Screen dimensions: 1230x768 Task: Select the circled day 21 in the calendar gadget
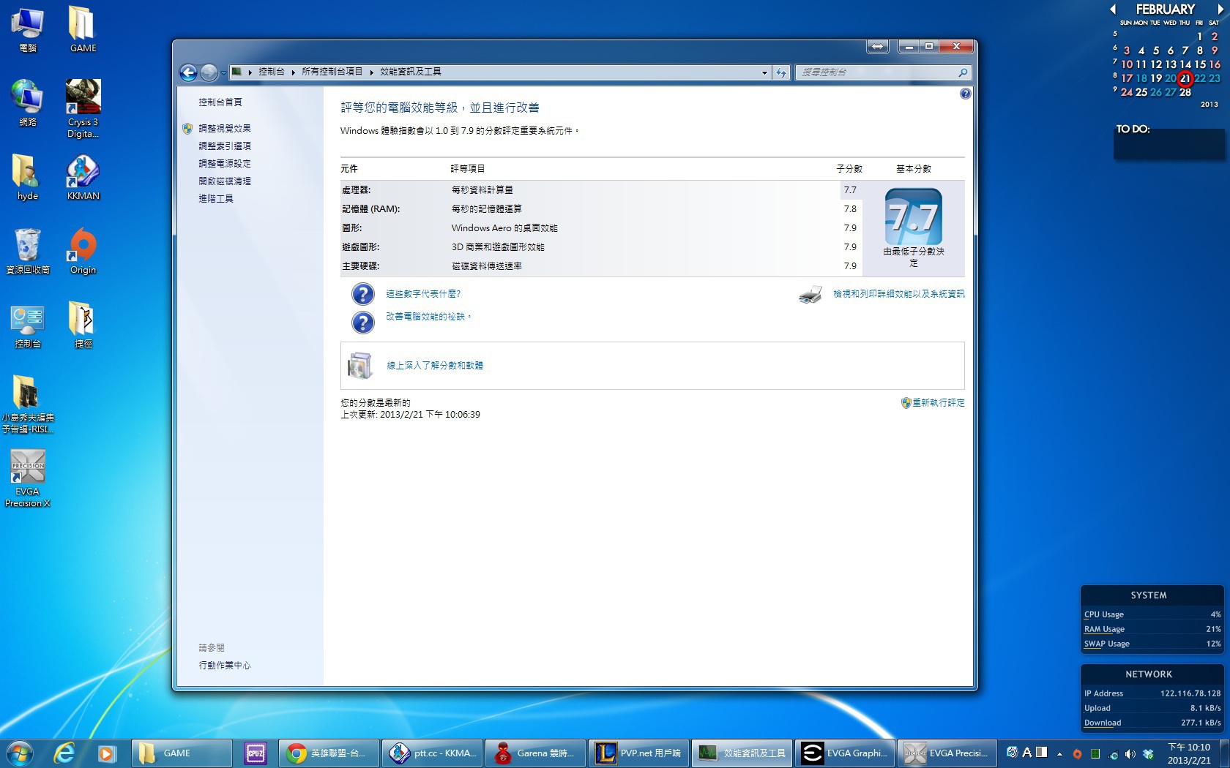tap(1185, 78)
